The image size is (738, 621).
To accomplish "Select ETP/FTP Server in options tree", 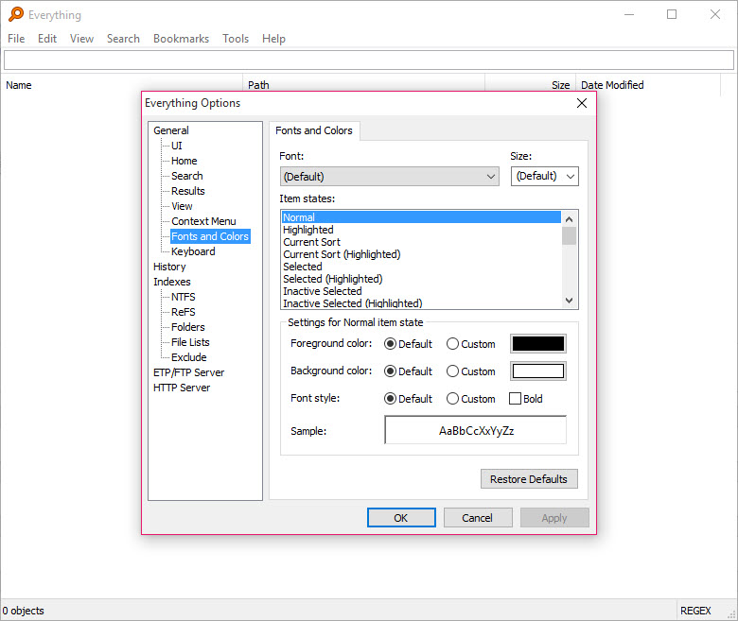I will [x=188, y=372].
